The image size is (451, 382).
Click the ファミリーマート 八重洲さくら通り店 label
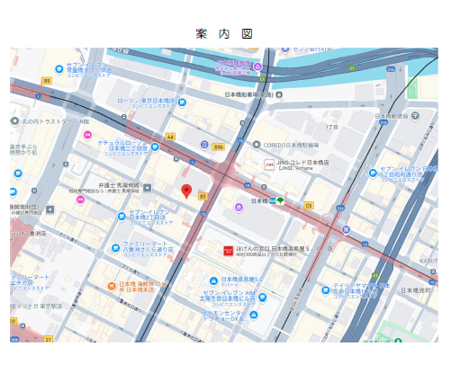[148, 249]
